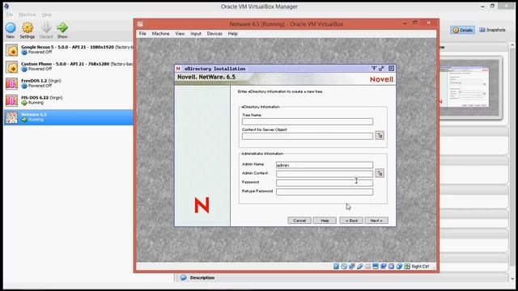The width and height of the screenshot is (518, 291).
Task: Click the display monitor icon in VM status bar
Action: point(376,266)
